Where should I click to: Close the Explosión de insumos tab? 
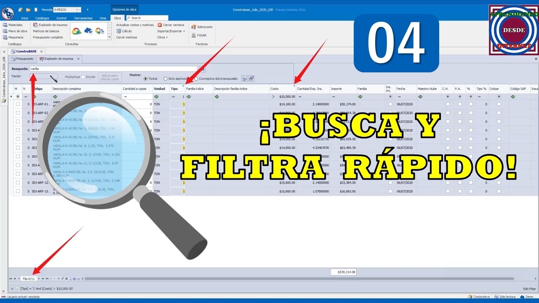coord(78,59)
